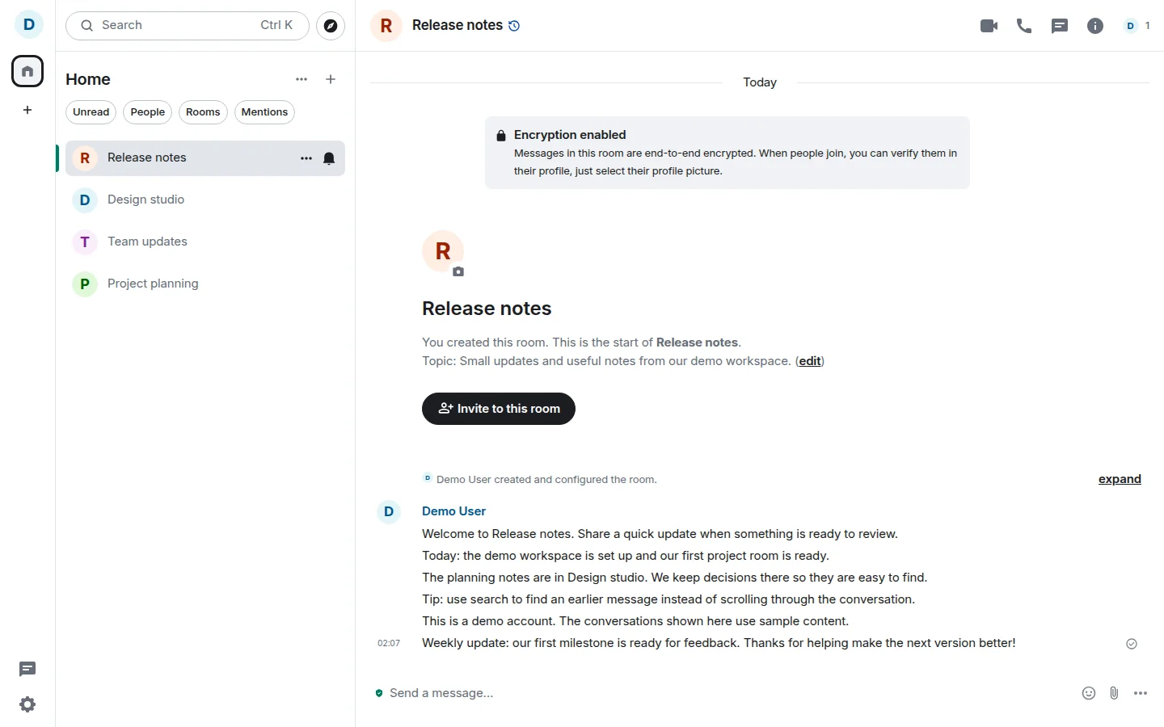Filter room list by Unread
1164x727 pixels.
pos(91,112)
